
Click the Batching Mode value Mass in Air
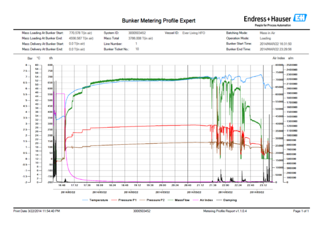[x=267, y=33]
